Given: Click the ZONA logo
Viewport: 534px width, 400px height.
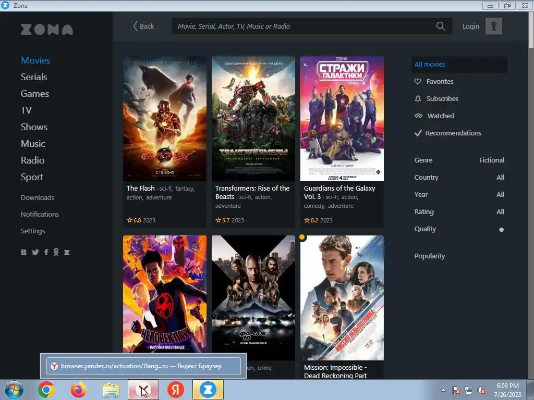Looking at the screenshot, I should click(46, 30).
